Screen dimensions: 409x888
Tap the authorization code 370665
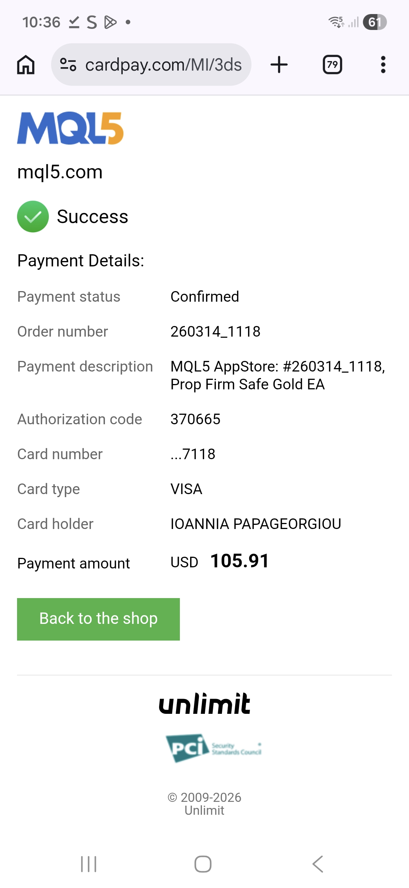click(x=195, y=419)
